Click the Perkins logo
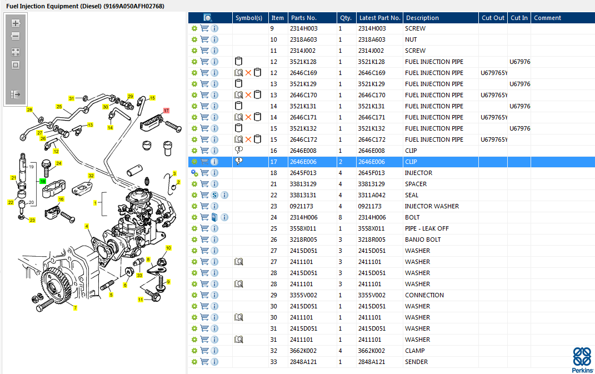 (583, 360)
